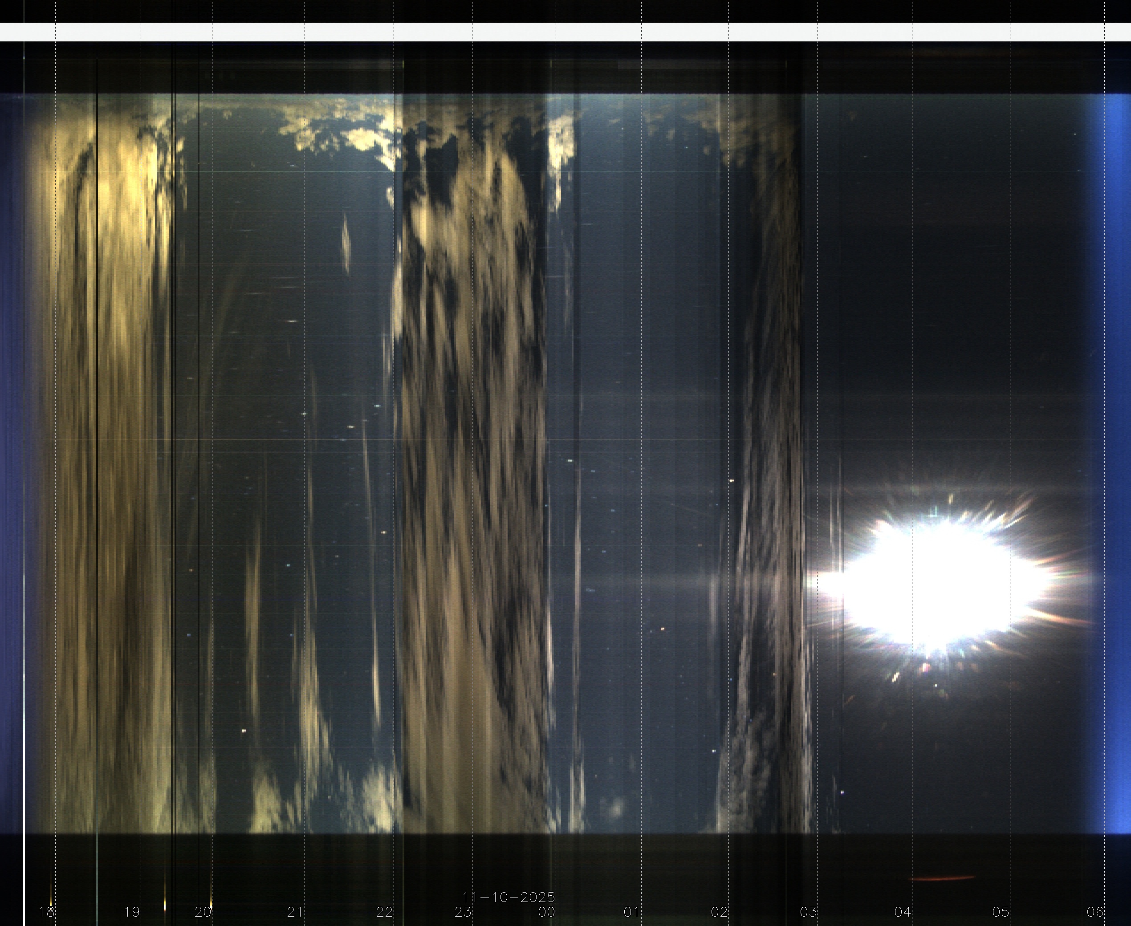Click the small red streak near 04 label
The image size is (1131, 926).
pyautogui.click(x=942, y=878)
